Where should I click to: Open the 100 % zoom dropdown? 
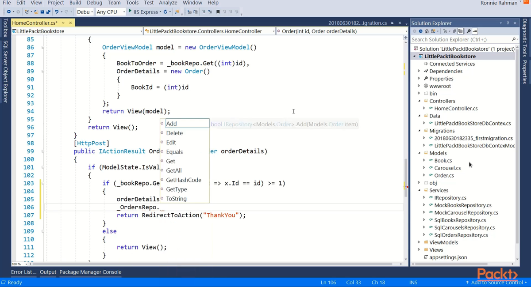[x=19, y=264]
